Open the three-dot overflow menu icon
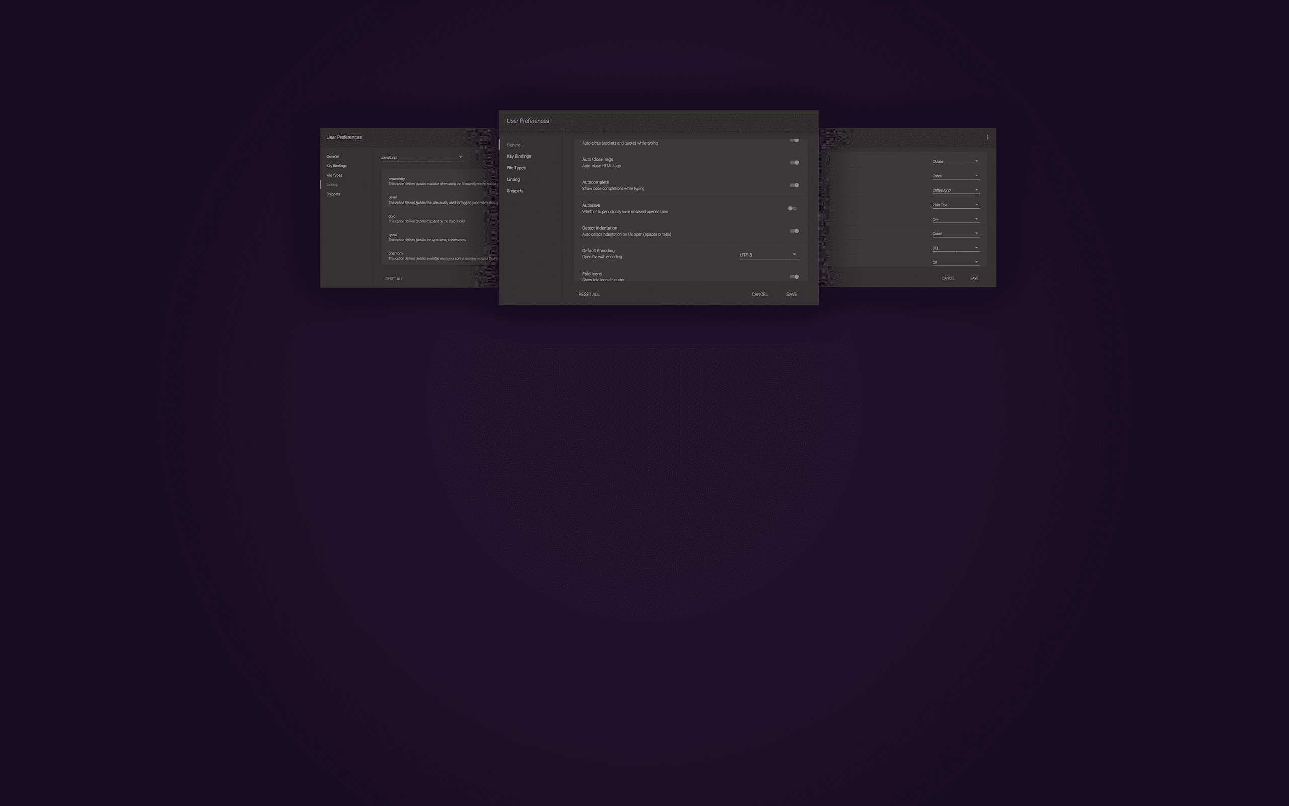This screenshot has height=806, width=1289. coord(987,137)
